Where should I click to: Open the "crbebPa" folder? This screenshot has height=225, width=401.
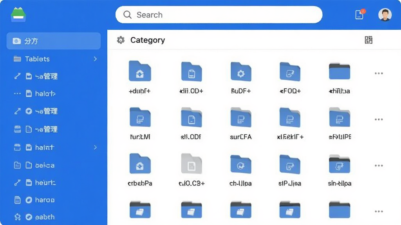coord(140,164)
